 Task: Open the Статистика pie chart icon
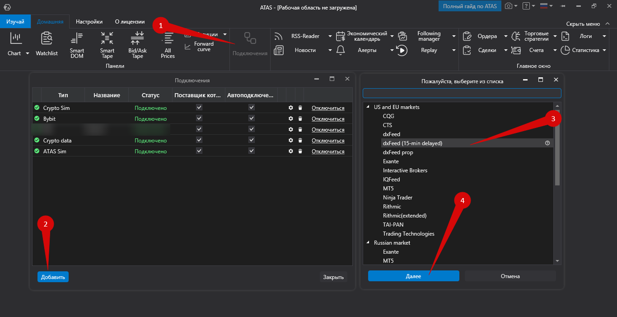pos(565,50)
